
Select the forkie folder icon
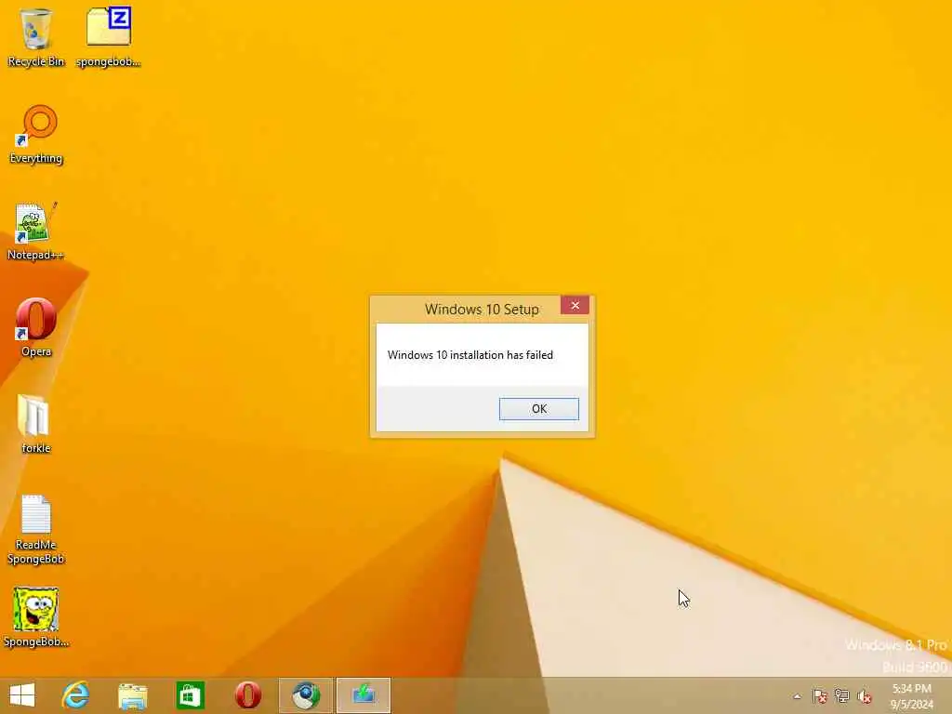pyautogui.click(x=36, y=424)
